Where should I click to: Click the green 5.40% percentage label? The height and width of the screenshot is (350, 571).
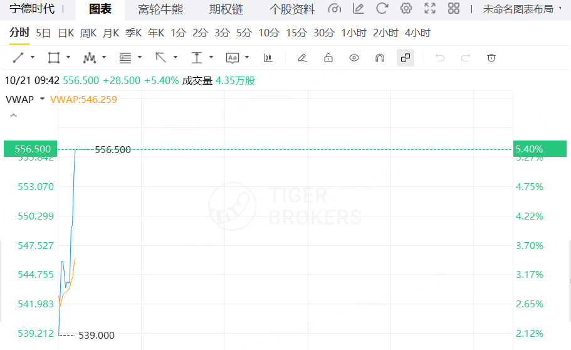[x=540, y=149]
